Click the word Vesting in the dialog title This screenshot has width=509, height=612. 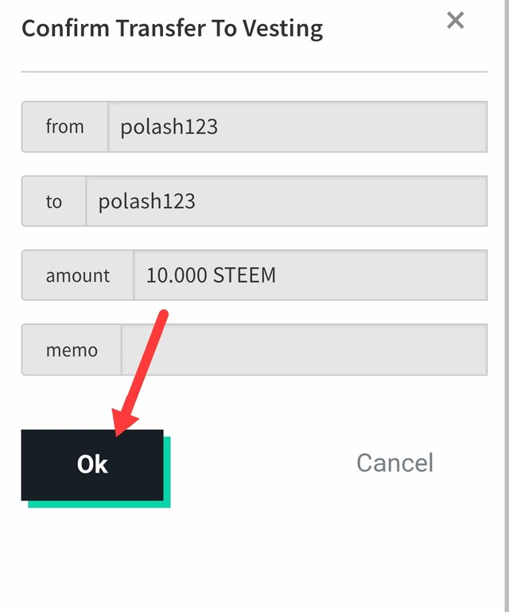[x=283, y=29]
